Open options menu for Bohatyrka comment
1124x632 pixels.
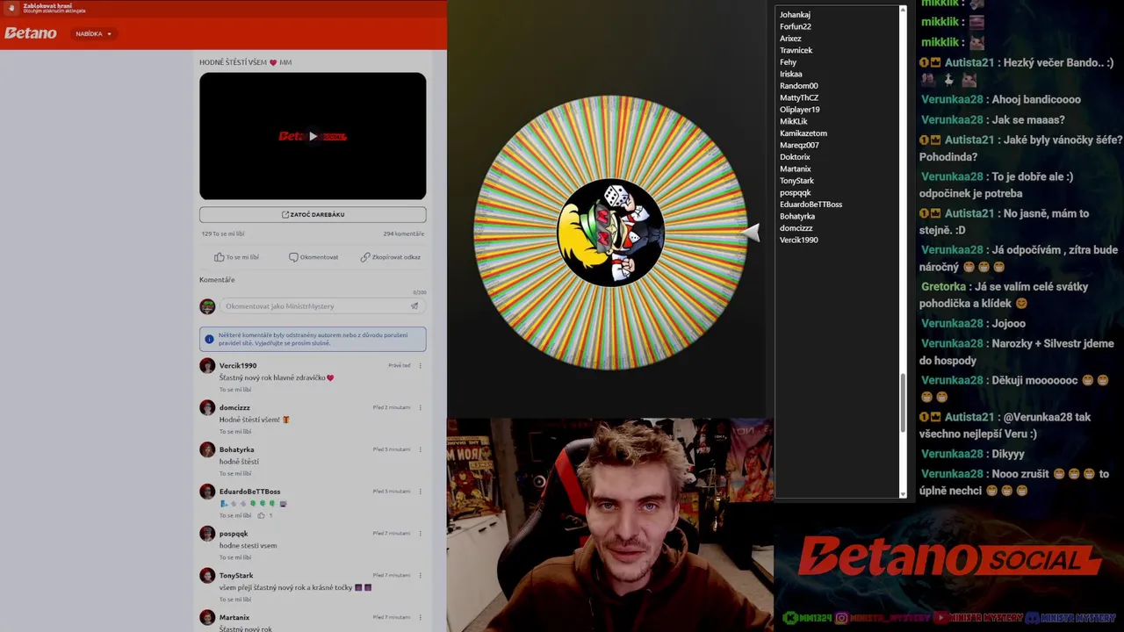[420, 449]
